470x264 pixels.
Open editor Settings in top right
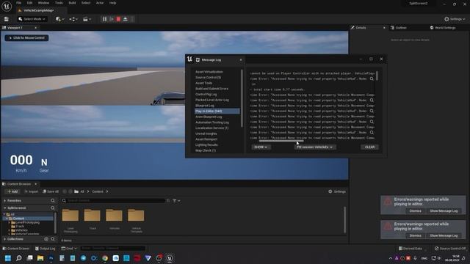coord(455,19)
